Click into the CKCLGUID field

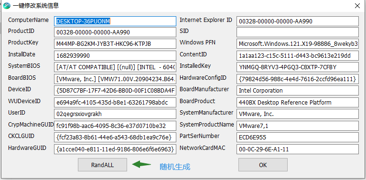click(115, 138)
